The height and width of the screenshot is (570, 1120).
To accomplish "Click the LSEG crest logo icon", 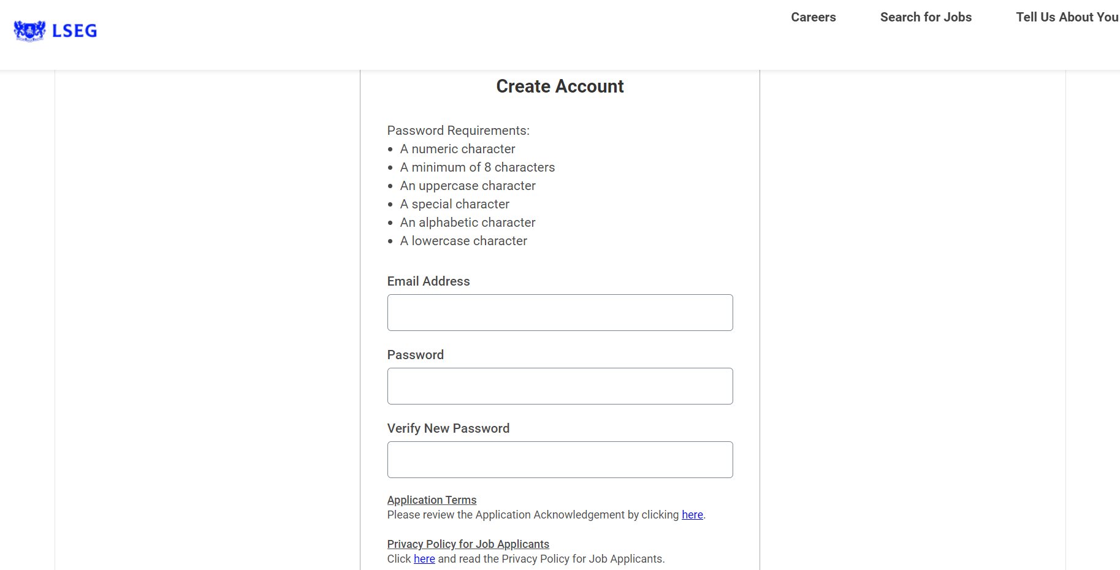I will point(29,31).
